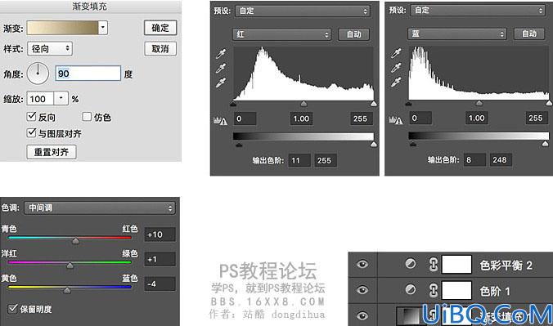
Task: Click black point eyedropper in red Levels panel
Action: (x=221, y=54)
